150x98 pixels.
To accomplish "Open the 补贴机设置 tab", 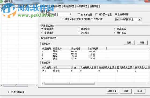I will point(82,6).
